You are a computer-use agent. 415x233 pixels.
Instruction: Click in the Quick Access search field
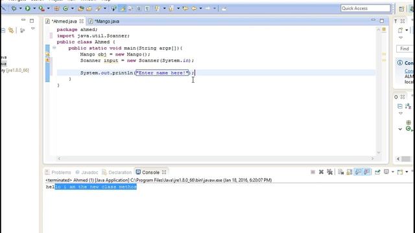[x=365, y=8]
